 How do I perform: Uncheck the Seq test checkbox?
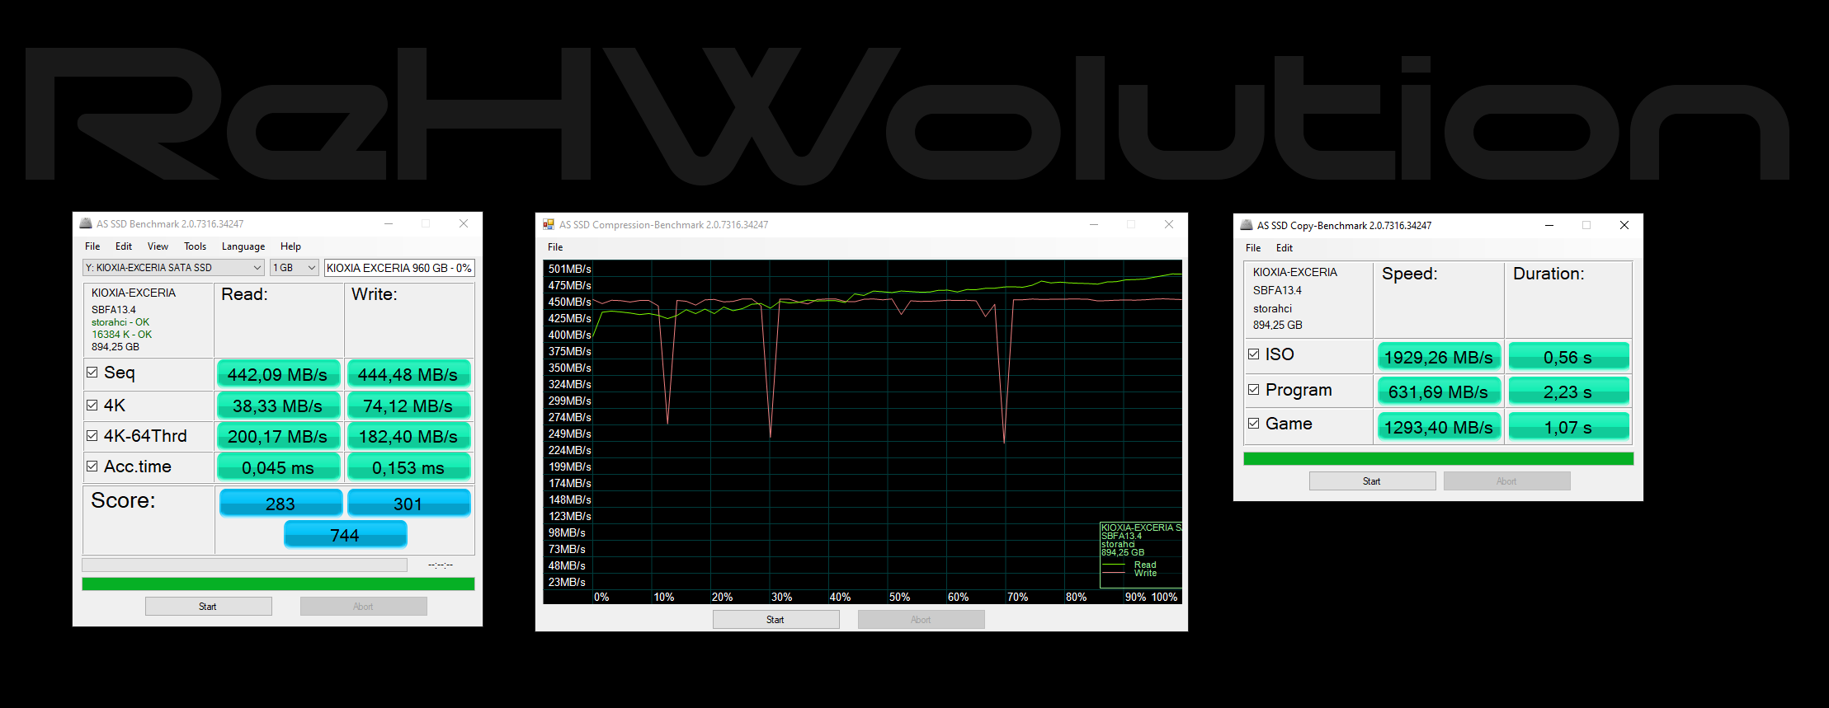(x=92, y=373)
